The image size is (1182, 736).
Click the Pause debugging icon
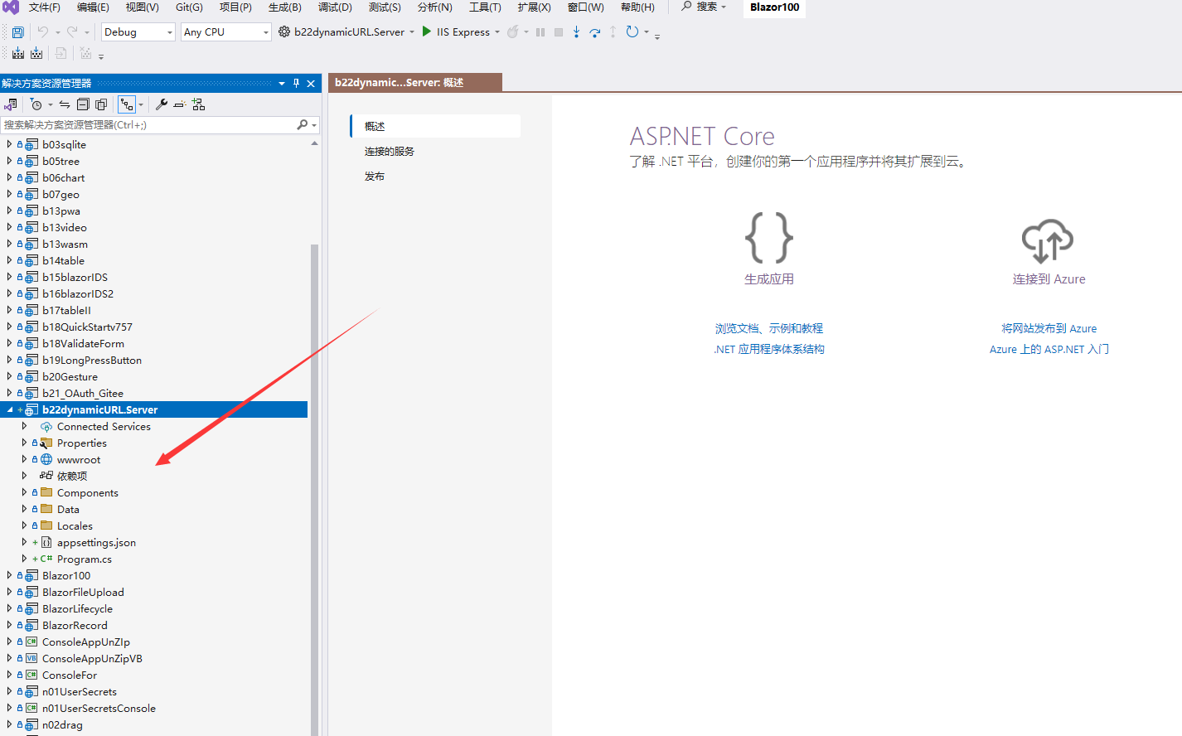pos(540,32)
